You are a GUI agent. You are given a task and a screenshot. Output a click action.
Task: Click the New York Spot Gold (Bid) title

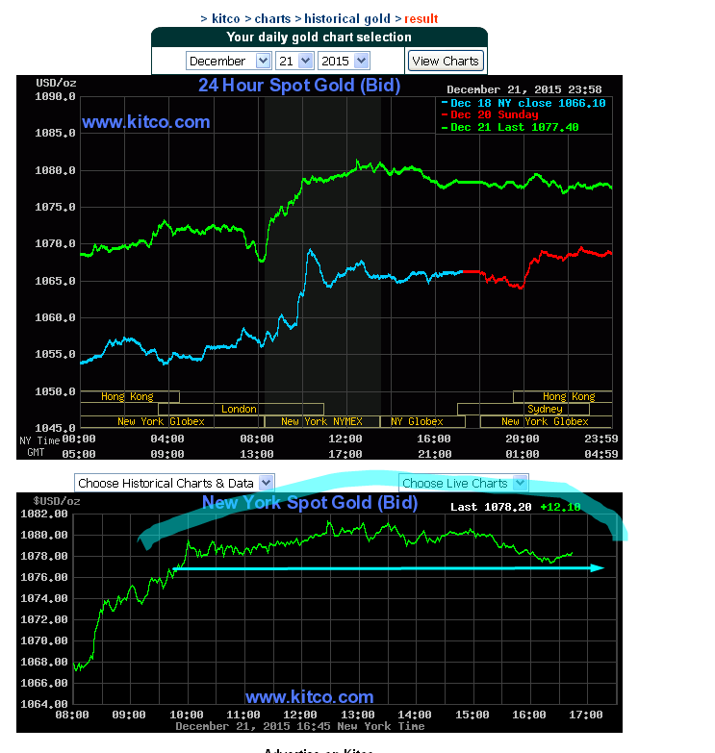tap(310, 502)
